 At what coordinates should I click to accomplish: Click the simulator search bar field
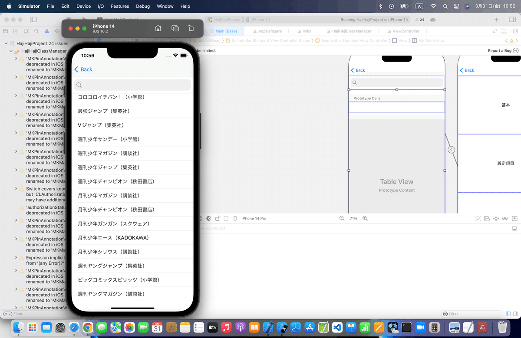coord(132,85)
